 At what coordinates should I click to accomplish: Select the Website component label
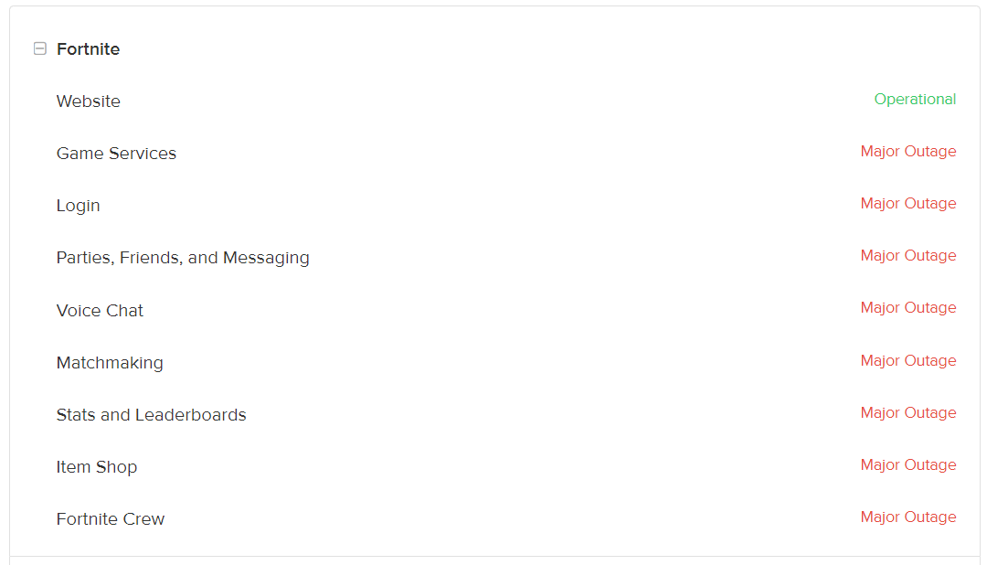[89, 101]
